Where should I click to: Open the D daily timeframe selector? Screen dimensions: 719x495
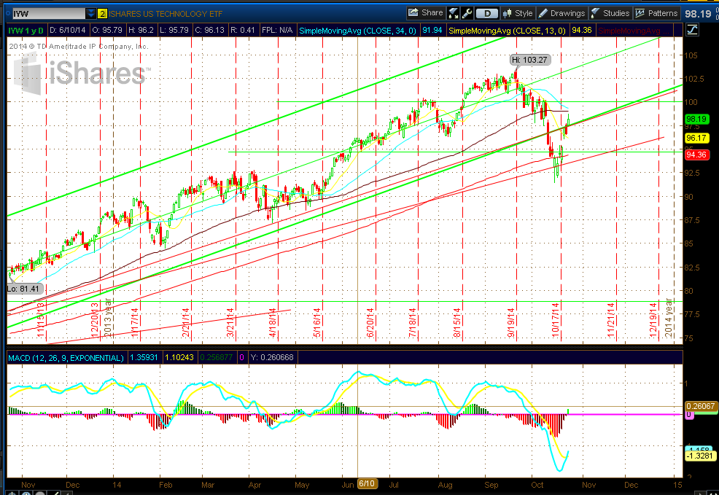487,14
